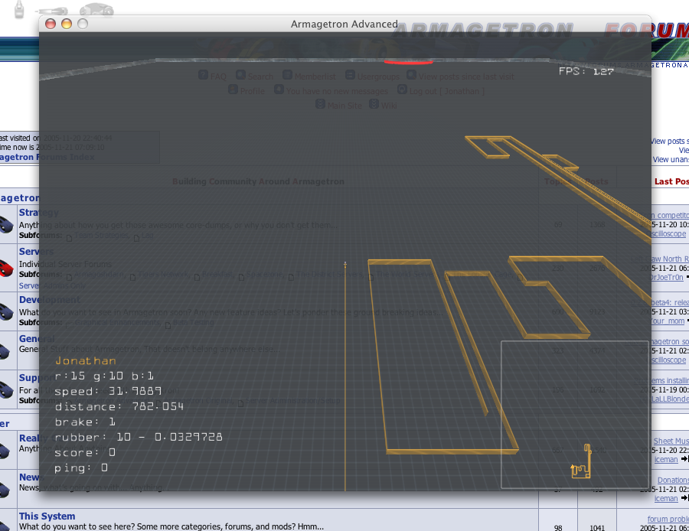Open the Donations last post link

(672, 481)
